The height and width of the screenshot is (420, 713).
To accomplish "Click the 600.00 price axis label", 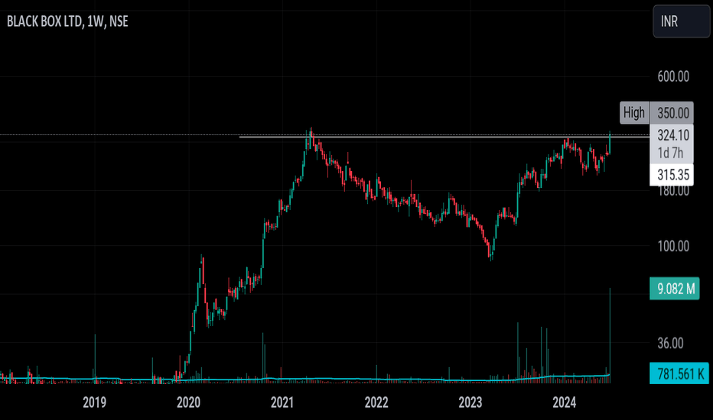I will (x=673, y=76).
